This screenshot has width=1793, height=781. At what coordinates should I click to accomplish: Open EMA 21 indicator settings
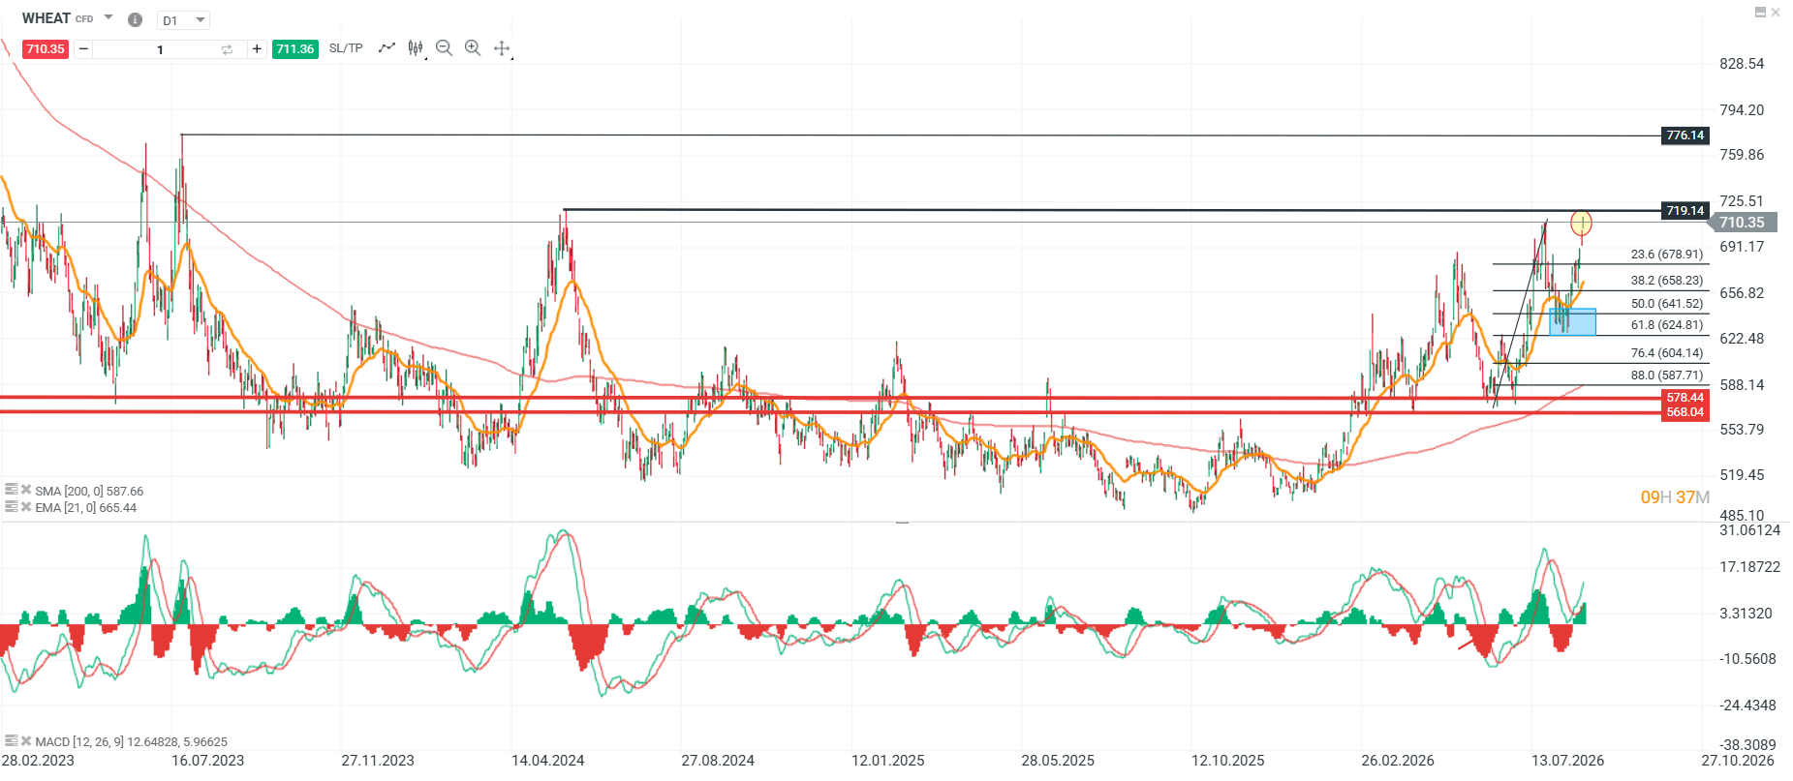tap(12, 506)
